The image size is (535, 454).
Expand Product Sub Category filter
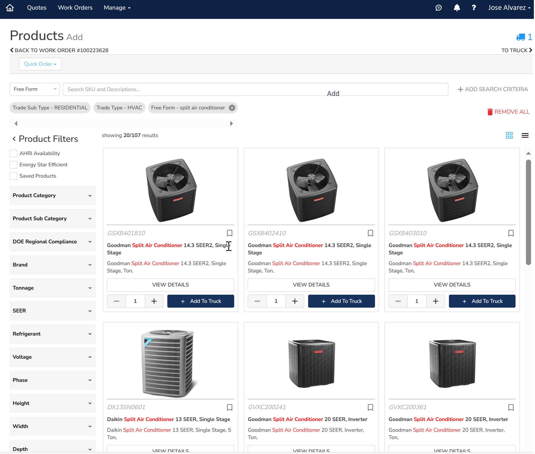tap(53, 219)
